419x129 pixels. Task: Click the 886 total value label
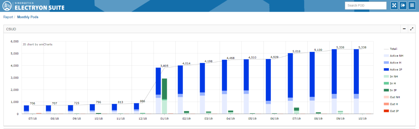[x=142, y=101]
